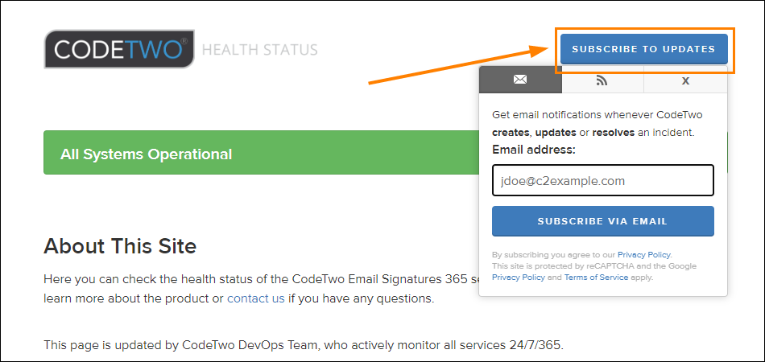Follow the 'contact us' link
This screenshot has height=362, width=765.
[255, 298]
